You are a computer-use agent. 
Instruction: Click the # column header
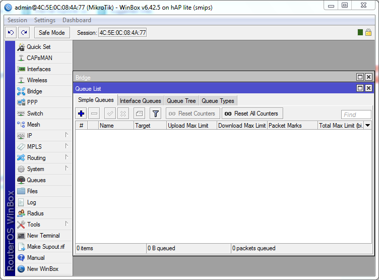coord(82,125)
